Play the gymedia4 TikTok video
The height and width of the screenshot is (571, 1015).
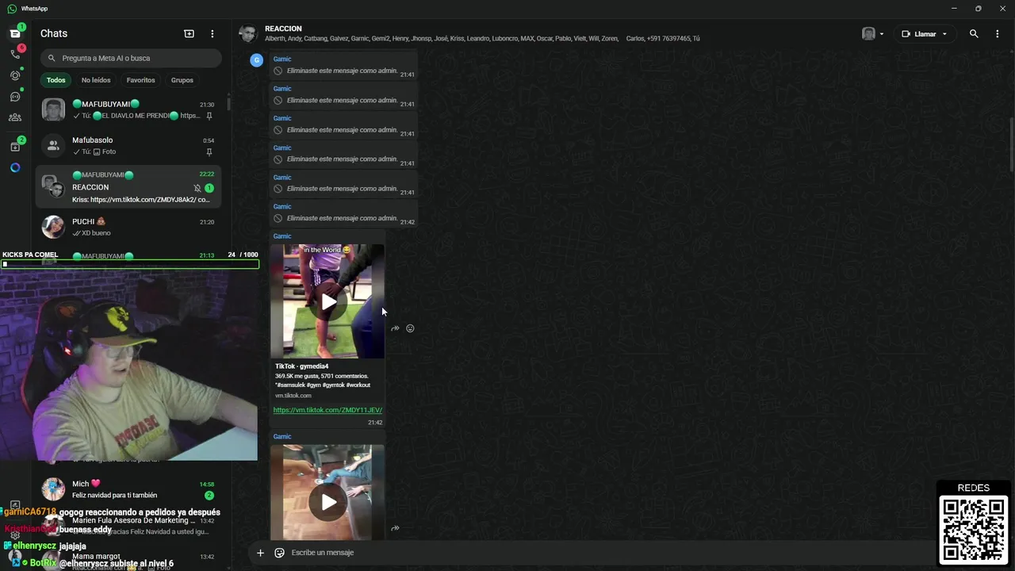[x=328, y=301]
